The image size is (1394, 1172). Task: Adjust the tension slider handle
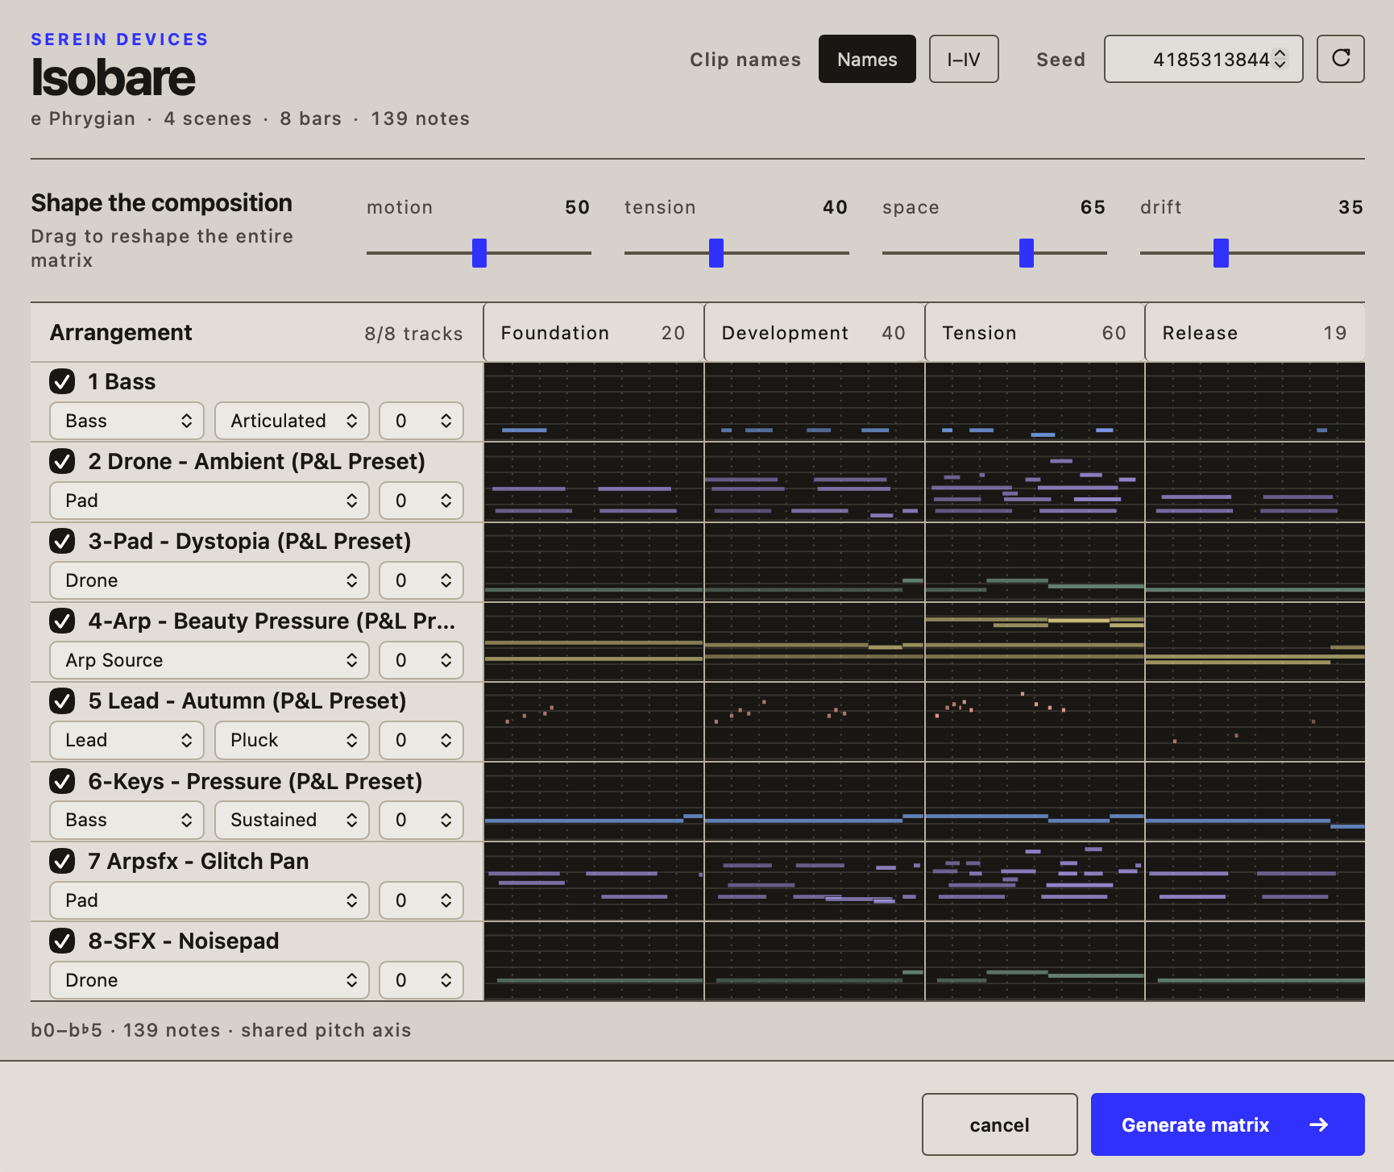tap(716, 252)
